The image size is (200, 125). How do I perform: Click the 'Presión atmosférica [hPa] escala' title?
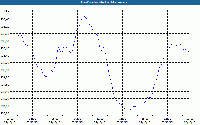[x=104, y=2]
